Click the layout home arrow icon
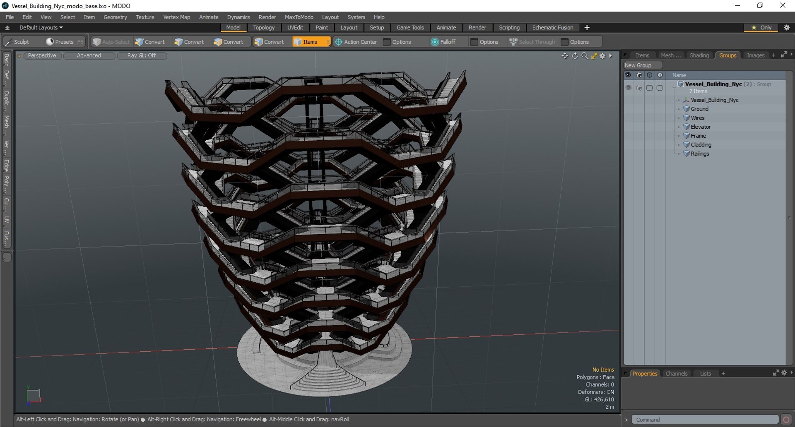Screen dimensions: 795x427 click(7, 28)
